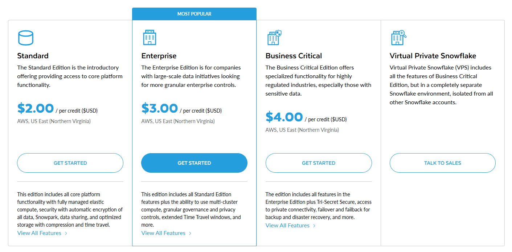Click the chevron after Standard's View All Features

coord(66,234)
